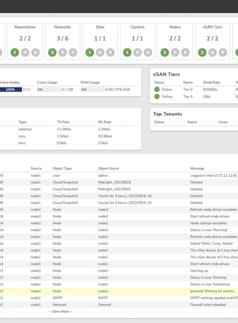Click the core network type row
This screenshot has width=238, height=323.
point(22,136)
